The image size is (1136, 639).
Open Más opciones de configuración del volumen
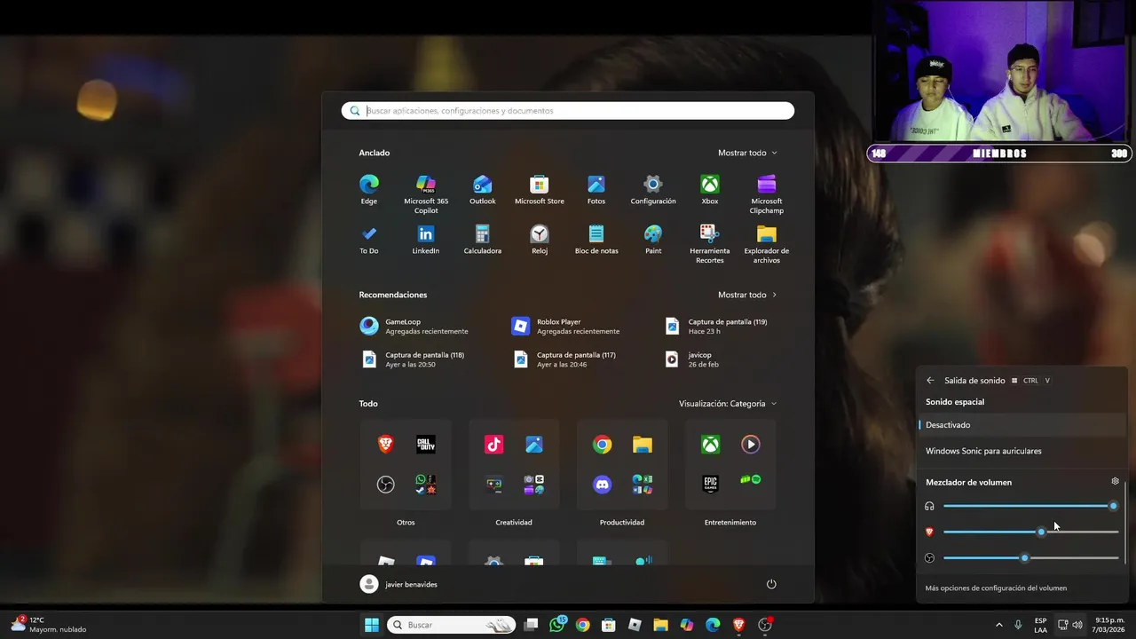[996, 588]
